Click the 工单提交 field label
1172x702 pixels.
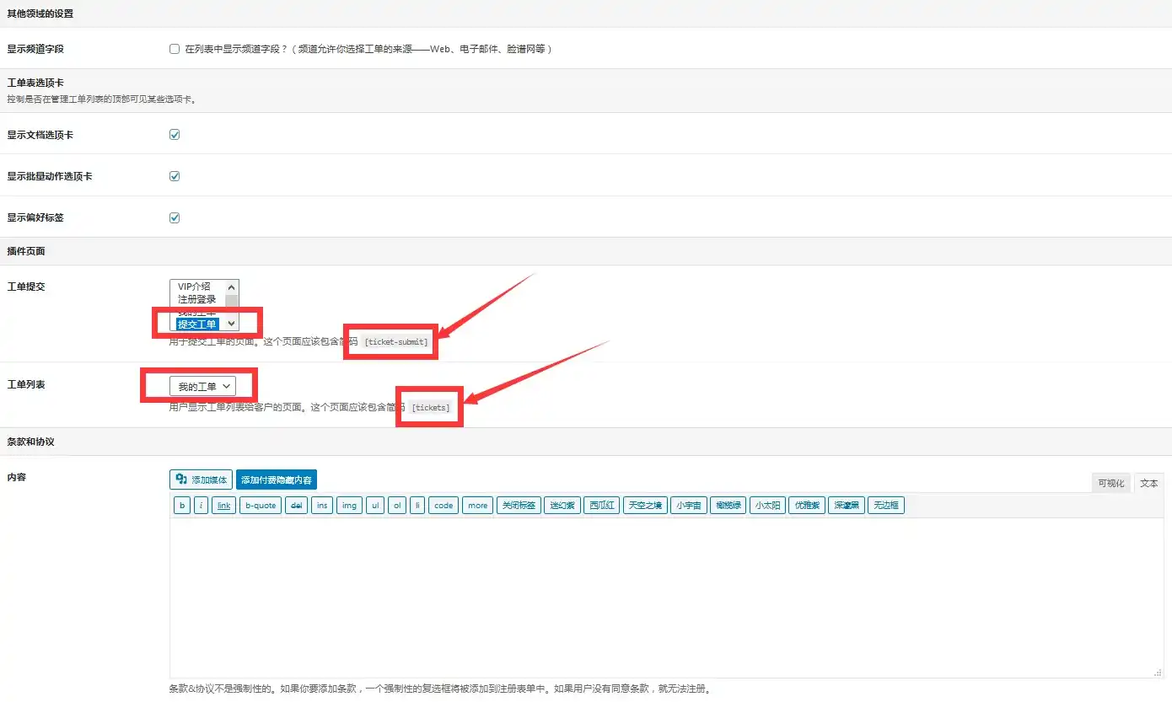[x=25, y=287]
